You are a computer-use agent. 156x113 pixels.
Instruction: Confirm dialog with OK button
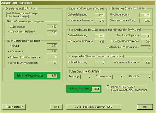click(x=145, y=107)
